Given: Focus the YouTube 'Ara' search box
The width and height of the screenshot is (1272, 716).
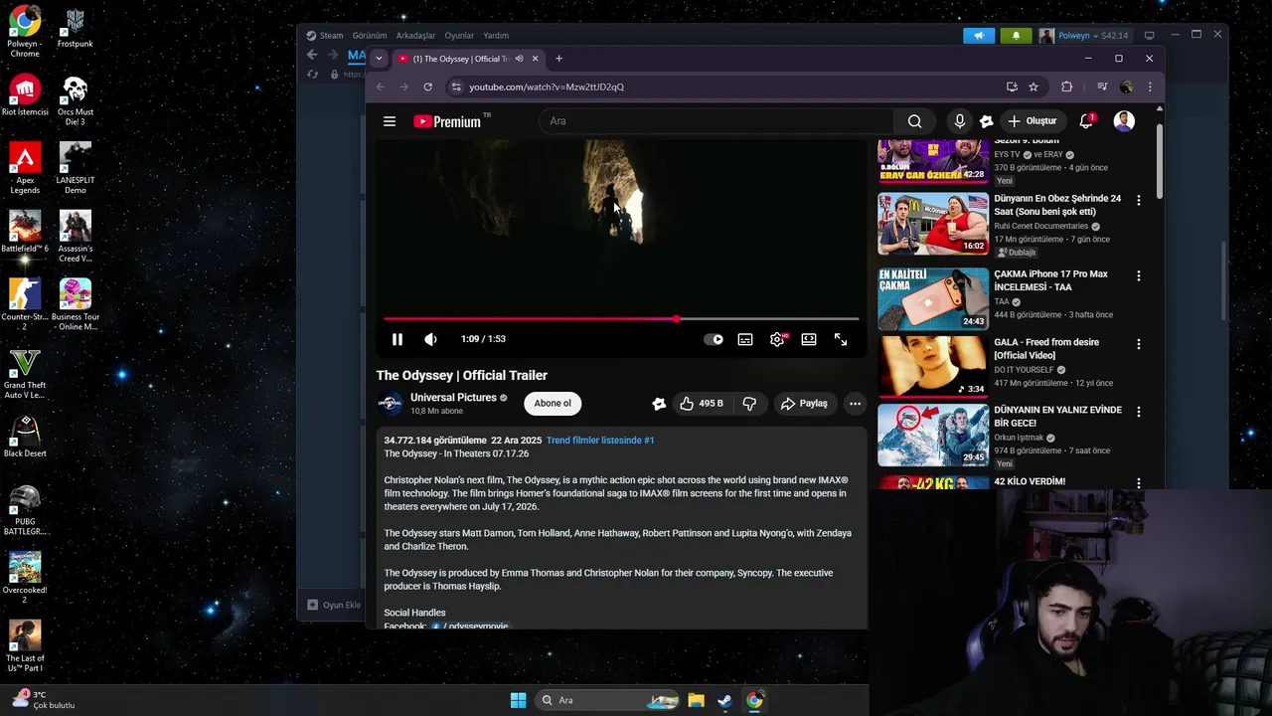Looking at the screenshot, I should pos(715,121).
